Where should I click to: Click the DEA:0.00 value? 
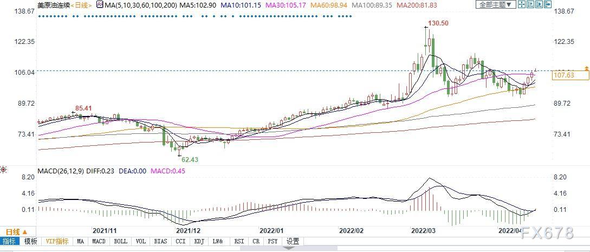click(x=132, y=171)
